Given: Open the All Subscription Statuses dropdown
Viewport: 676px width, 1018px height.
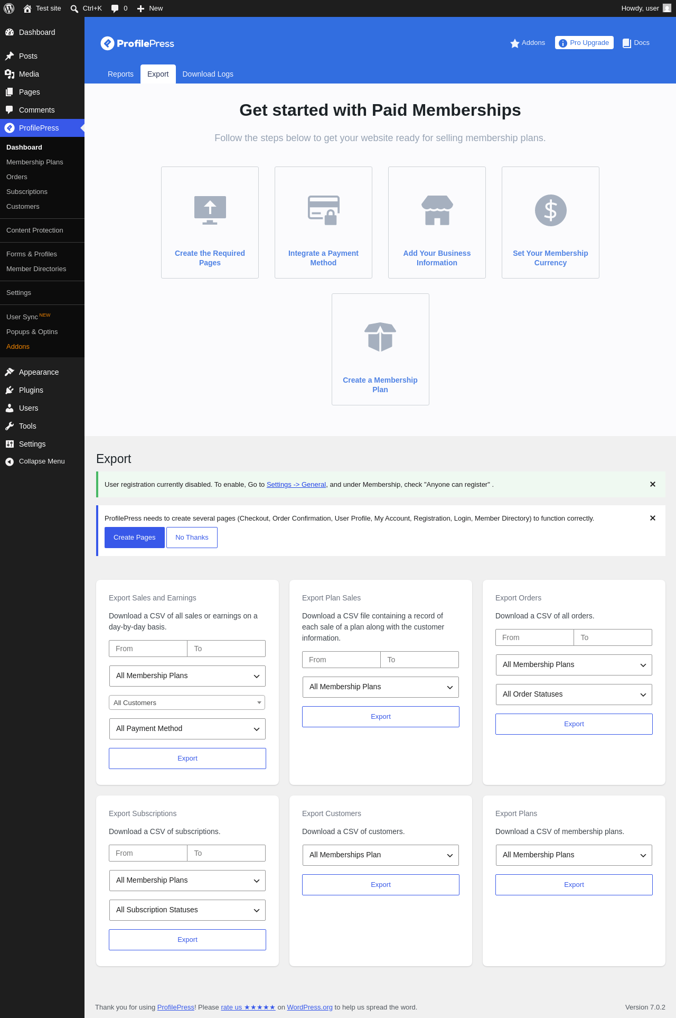Looking at the screenshot, I should [x=187, y=910].
